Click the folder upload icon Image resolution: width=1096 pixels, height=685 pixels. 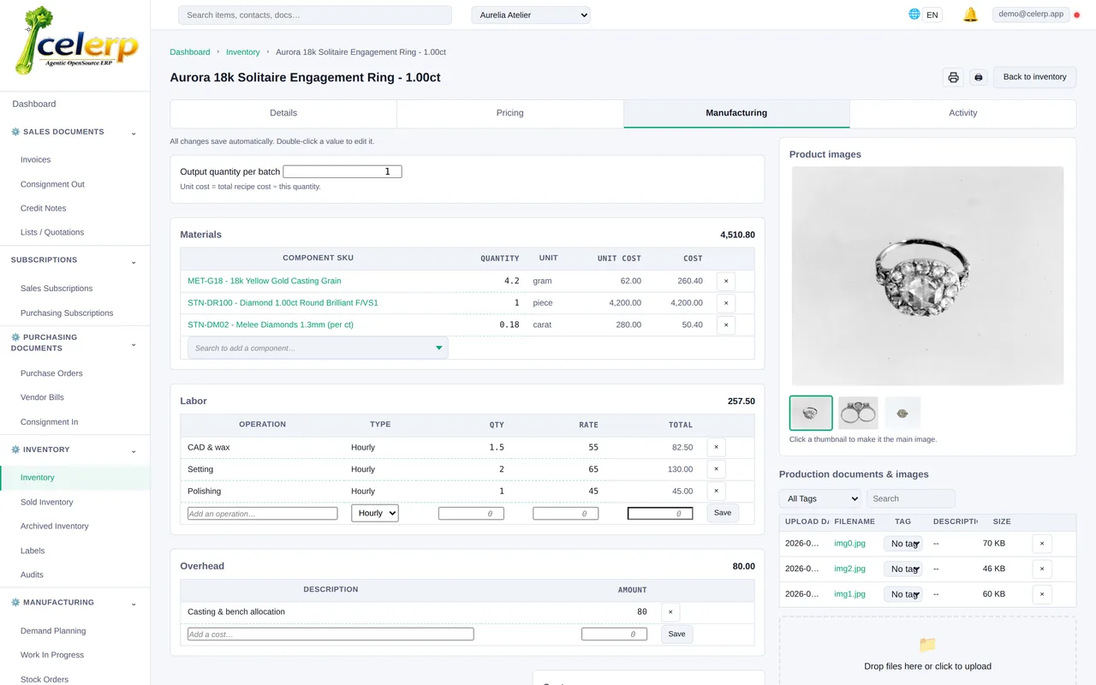click(x=927, y=645)
